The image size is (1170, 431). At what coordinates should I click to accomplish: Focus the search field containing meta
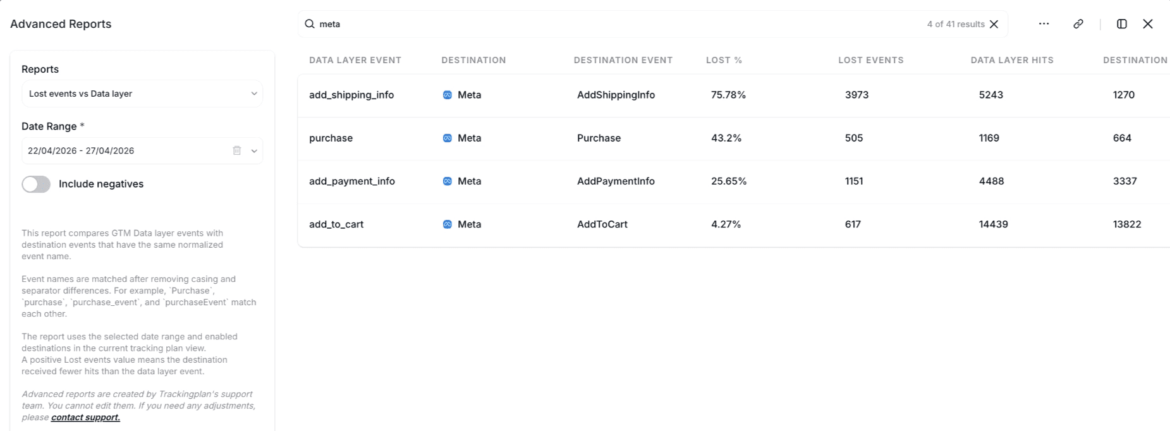coord(619,24)
